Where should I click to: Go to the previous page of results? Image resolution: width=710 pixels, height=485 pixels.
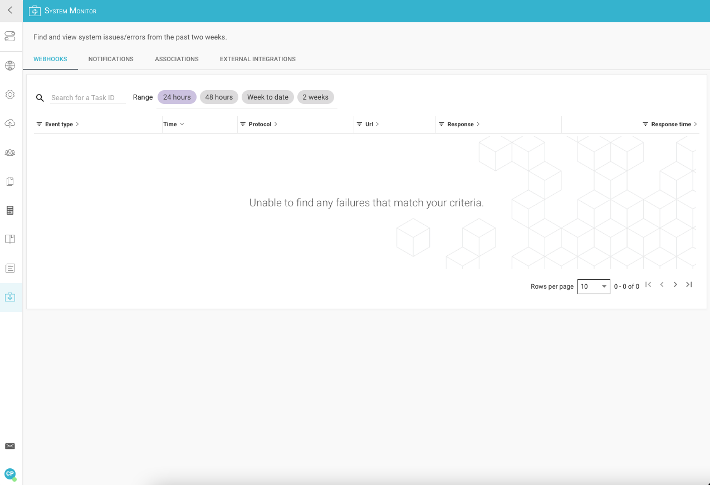(x=662, y=285)
